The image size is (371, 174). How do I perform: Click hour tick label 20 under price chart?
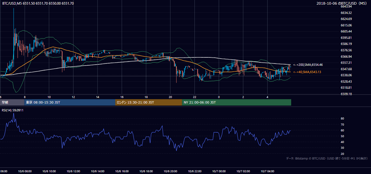coord(170,97)
